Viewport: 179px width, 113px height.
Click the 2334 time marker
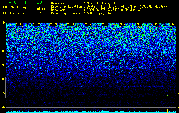[71, 24]
